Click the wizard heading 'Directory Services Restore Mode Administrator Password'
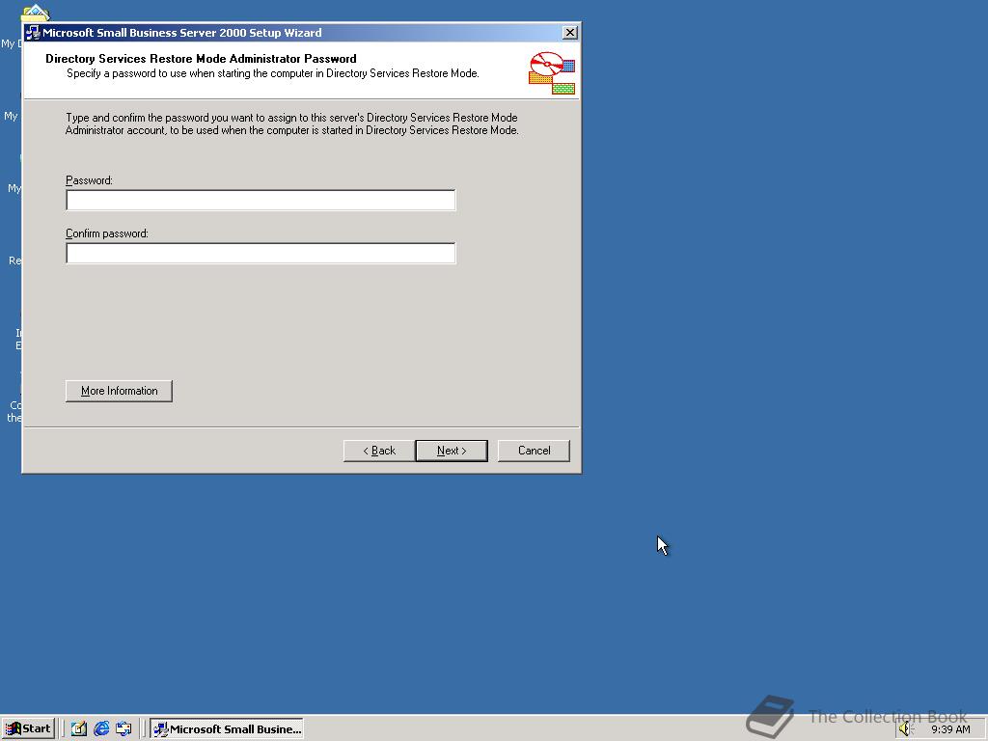Viewport: 988px width, 741px height. tap(201, 59)
